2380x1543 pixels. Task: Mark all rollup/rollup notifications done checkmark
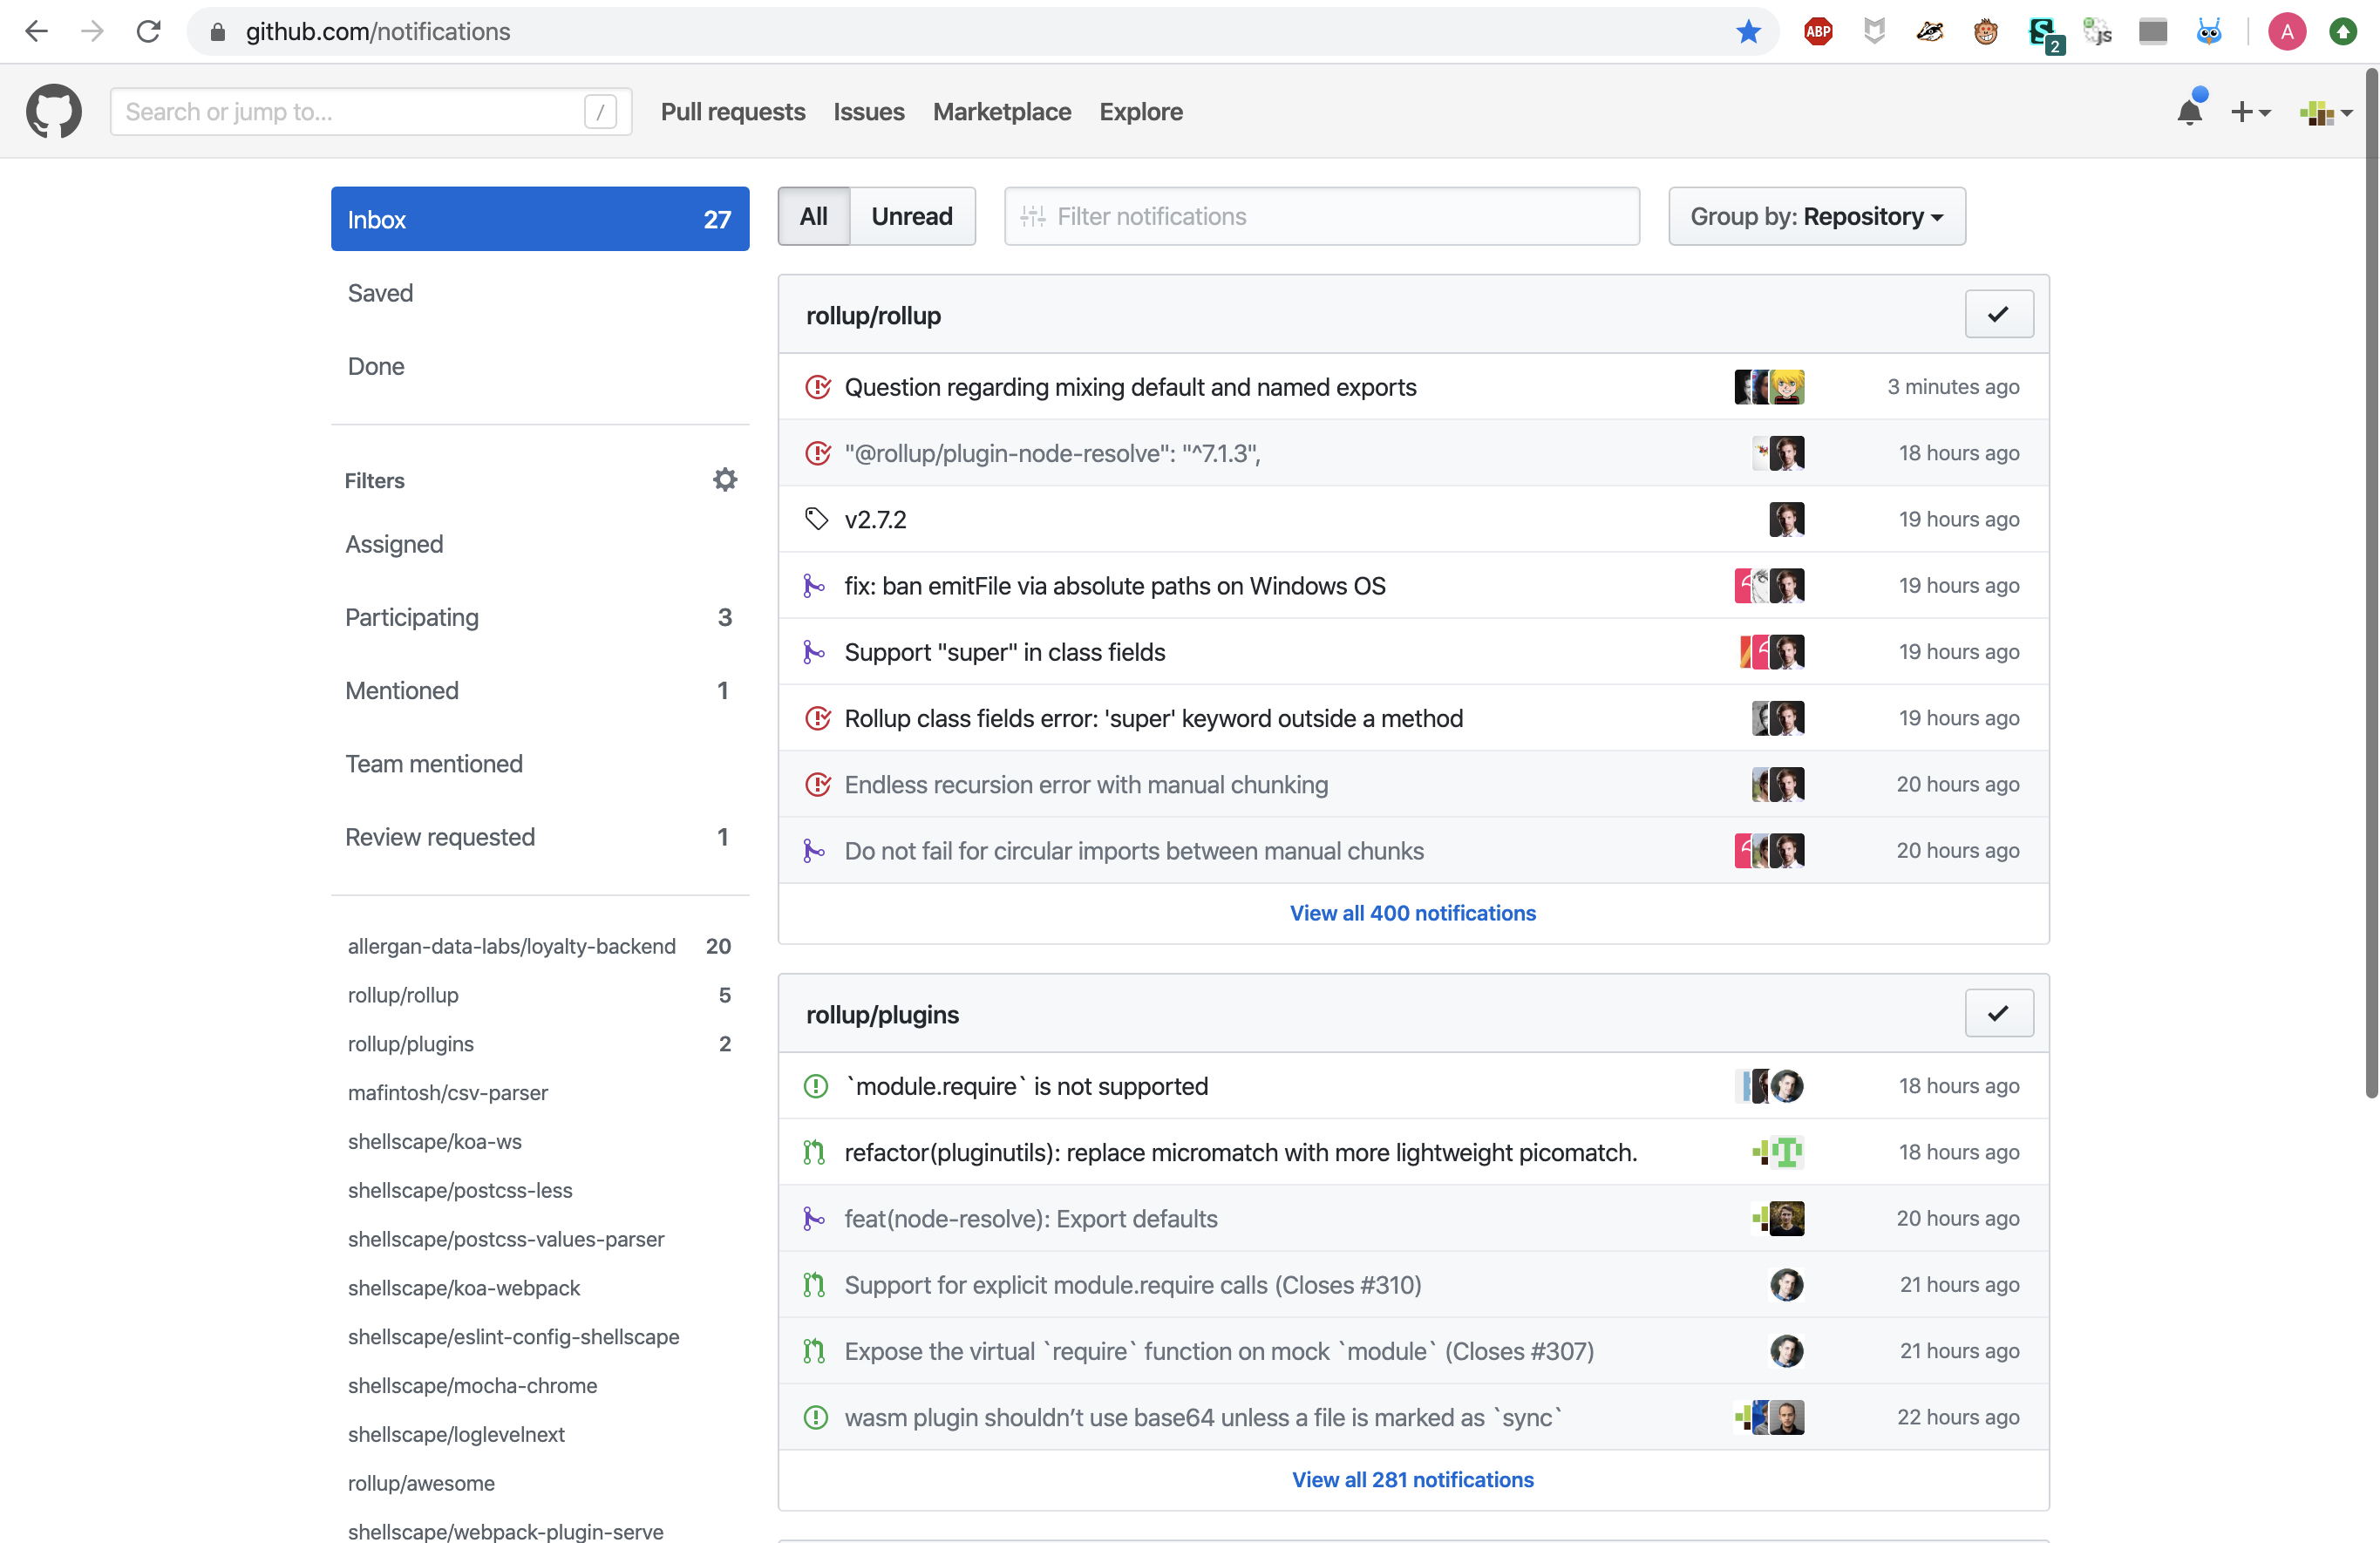point(1998,314)
